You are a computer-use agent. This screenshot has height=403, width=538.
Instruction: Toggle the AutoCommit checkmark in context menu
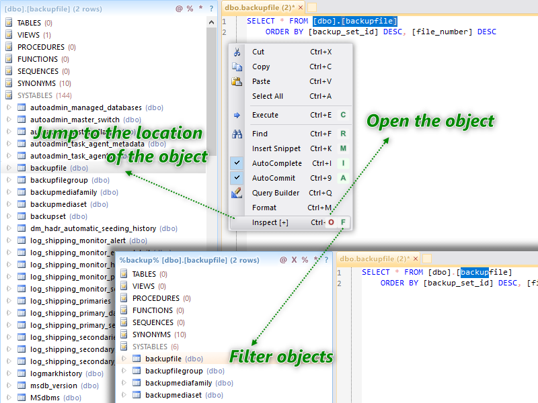click(x=237, y=178)
